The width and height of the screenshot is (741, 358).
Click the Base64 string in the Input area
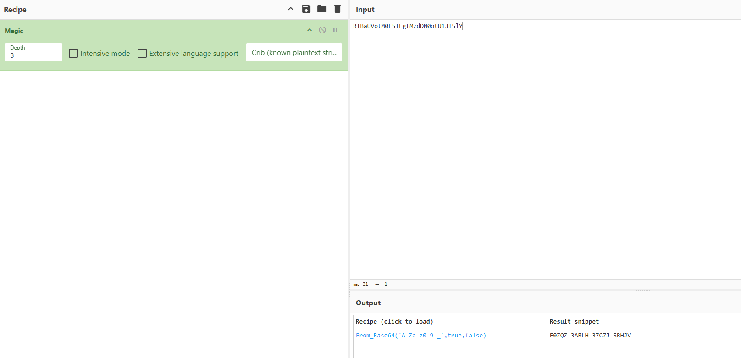(408, 26)
